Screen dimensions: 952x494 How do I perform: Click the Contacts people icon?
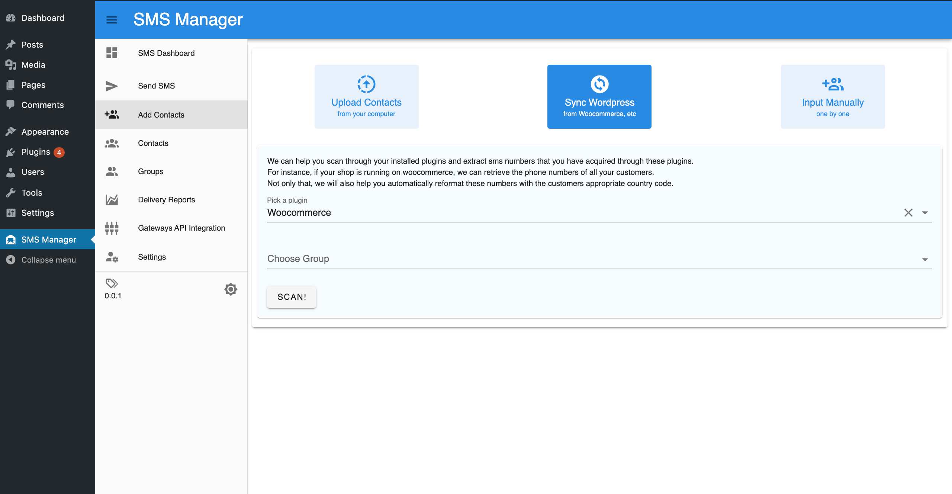[x=112, y=143]
